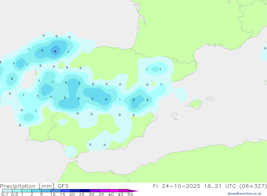Click the '20' legend scale label
This screenshot has width=267, height=196.
click(72, 194)
